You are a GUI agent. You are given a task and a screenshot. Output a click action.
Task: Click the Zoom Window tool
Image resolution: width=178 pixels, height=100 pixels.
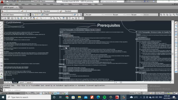[x=57, y=18]
